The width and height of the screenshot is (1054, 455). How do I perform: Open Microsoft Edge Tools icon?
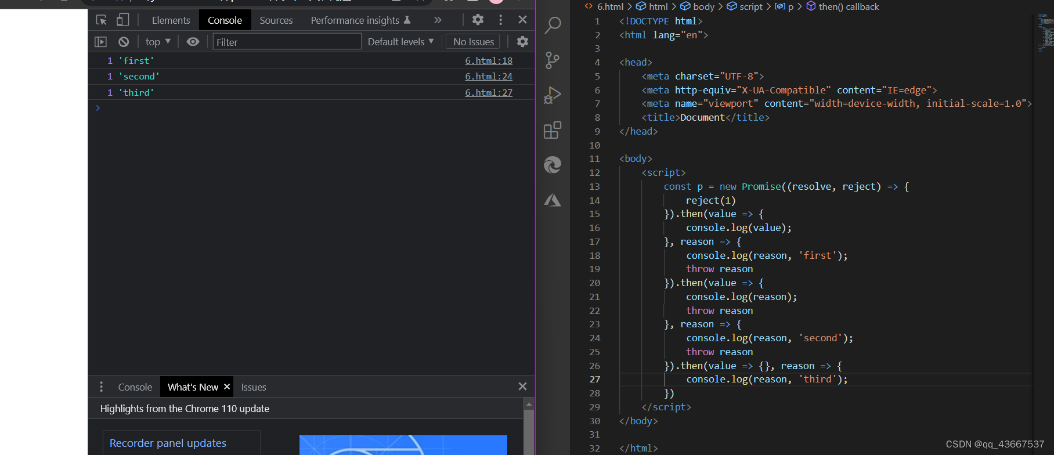(553, 165)
